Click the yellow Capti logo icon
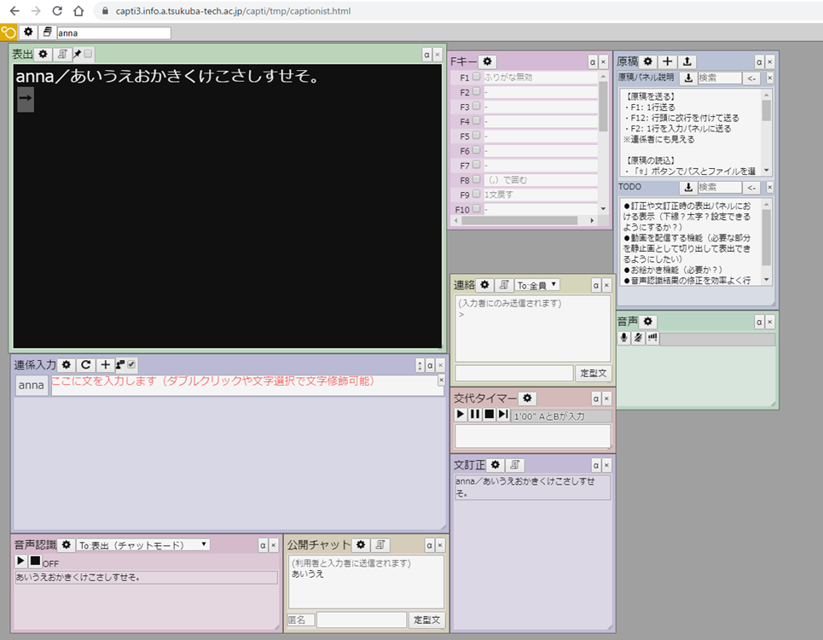Screen dimensions: 823x640 click(x=9, y=32)
